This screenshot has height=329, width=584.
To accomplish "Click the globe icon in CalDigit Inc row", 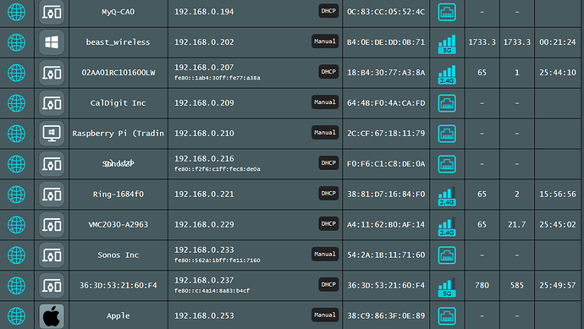I will 16,103.
